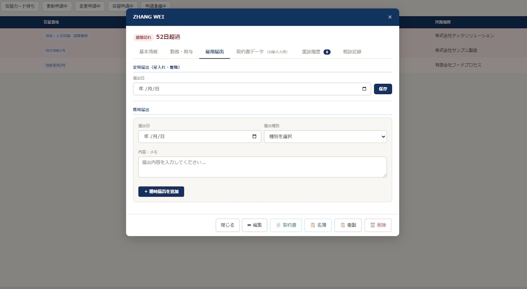Click 有限会社フードプロセス cell in background
The image size is (527, 289).
tap(458, 65)
